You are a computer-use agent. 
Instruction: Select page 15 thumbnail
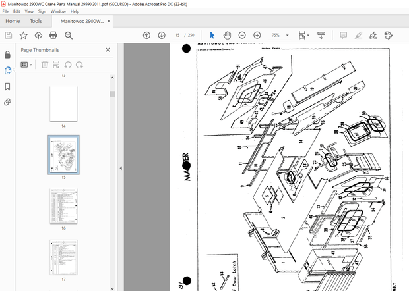pos(63,155)
